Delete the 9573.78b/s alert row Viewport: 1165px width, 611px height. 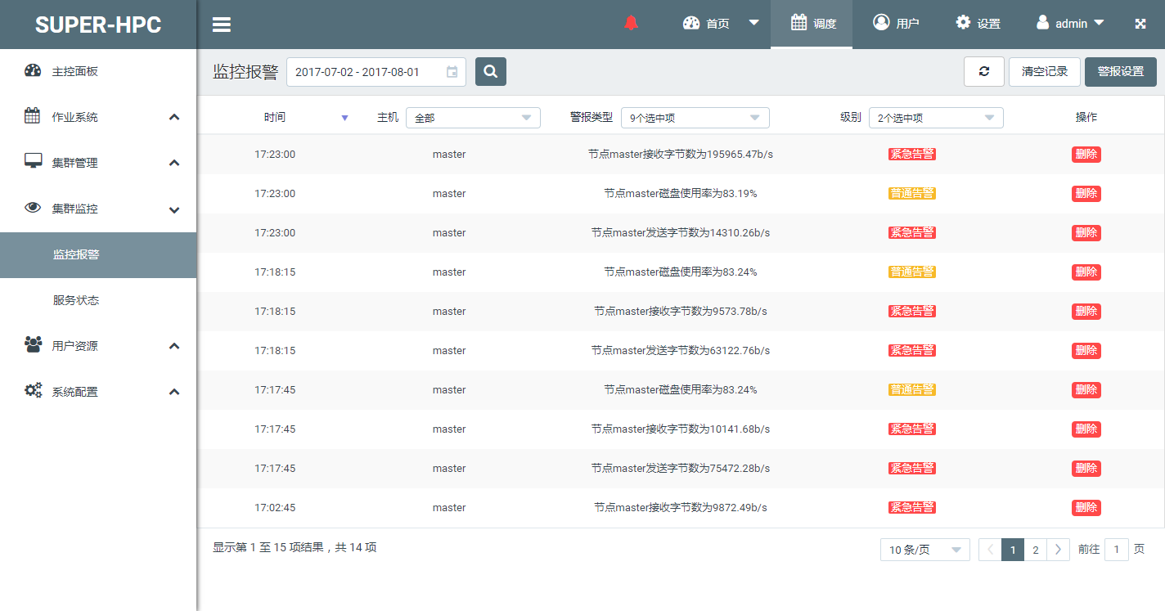(1086, 311)
